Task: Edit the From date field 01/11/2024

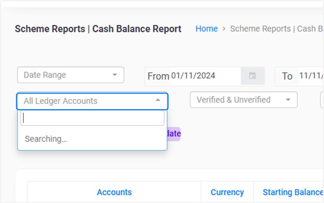Action: coord(205,76)
